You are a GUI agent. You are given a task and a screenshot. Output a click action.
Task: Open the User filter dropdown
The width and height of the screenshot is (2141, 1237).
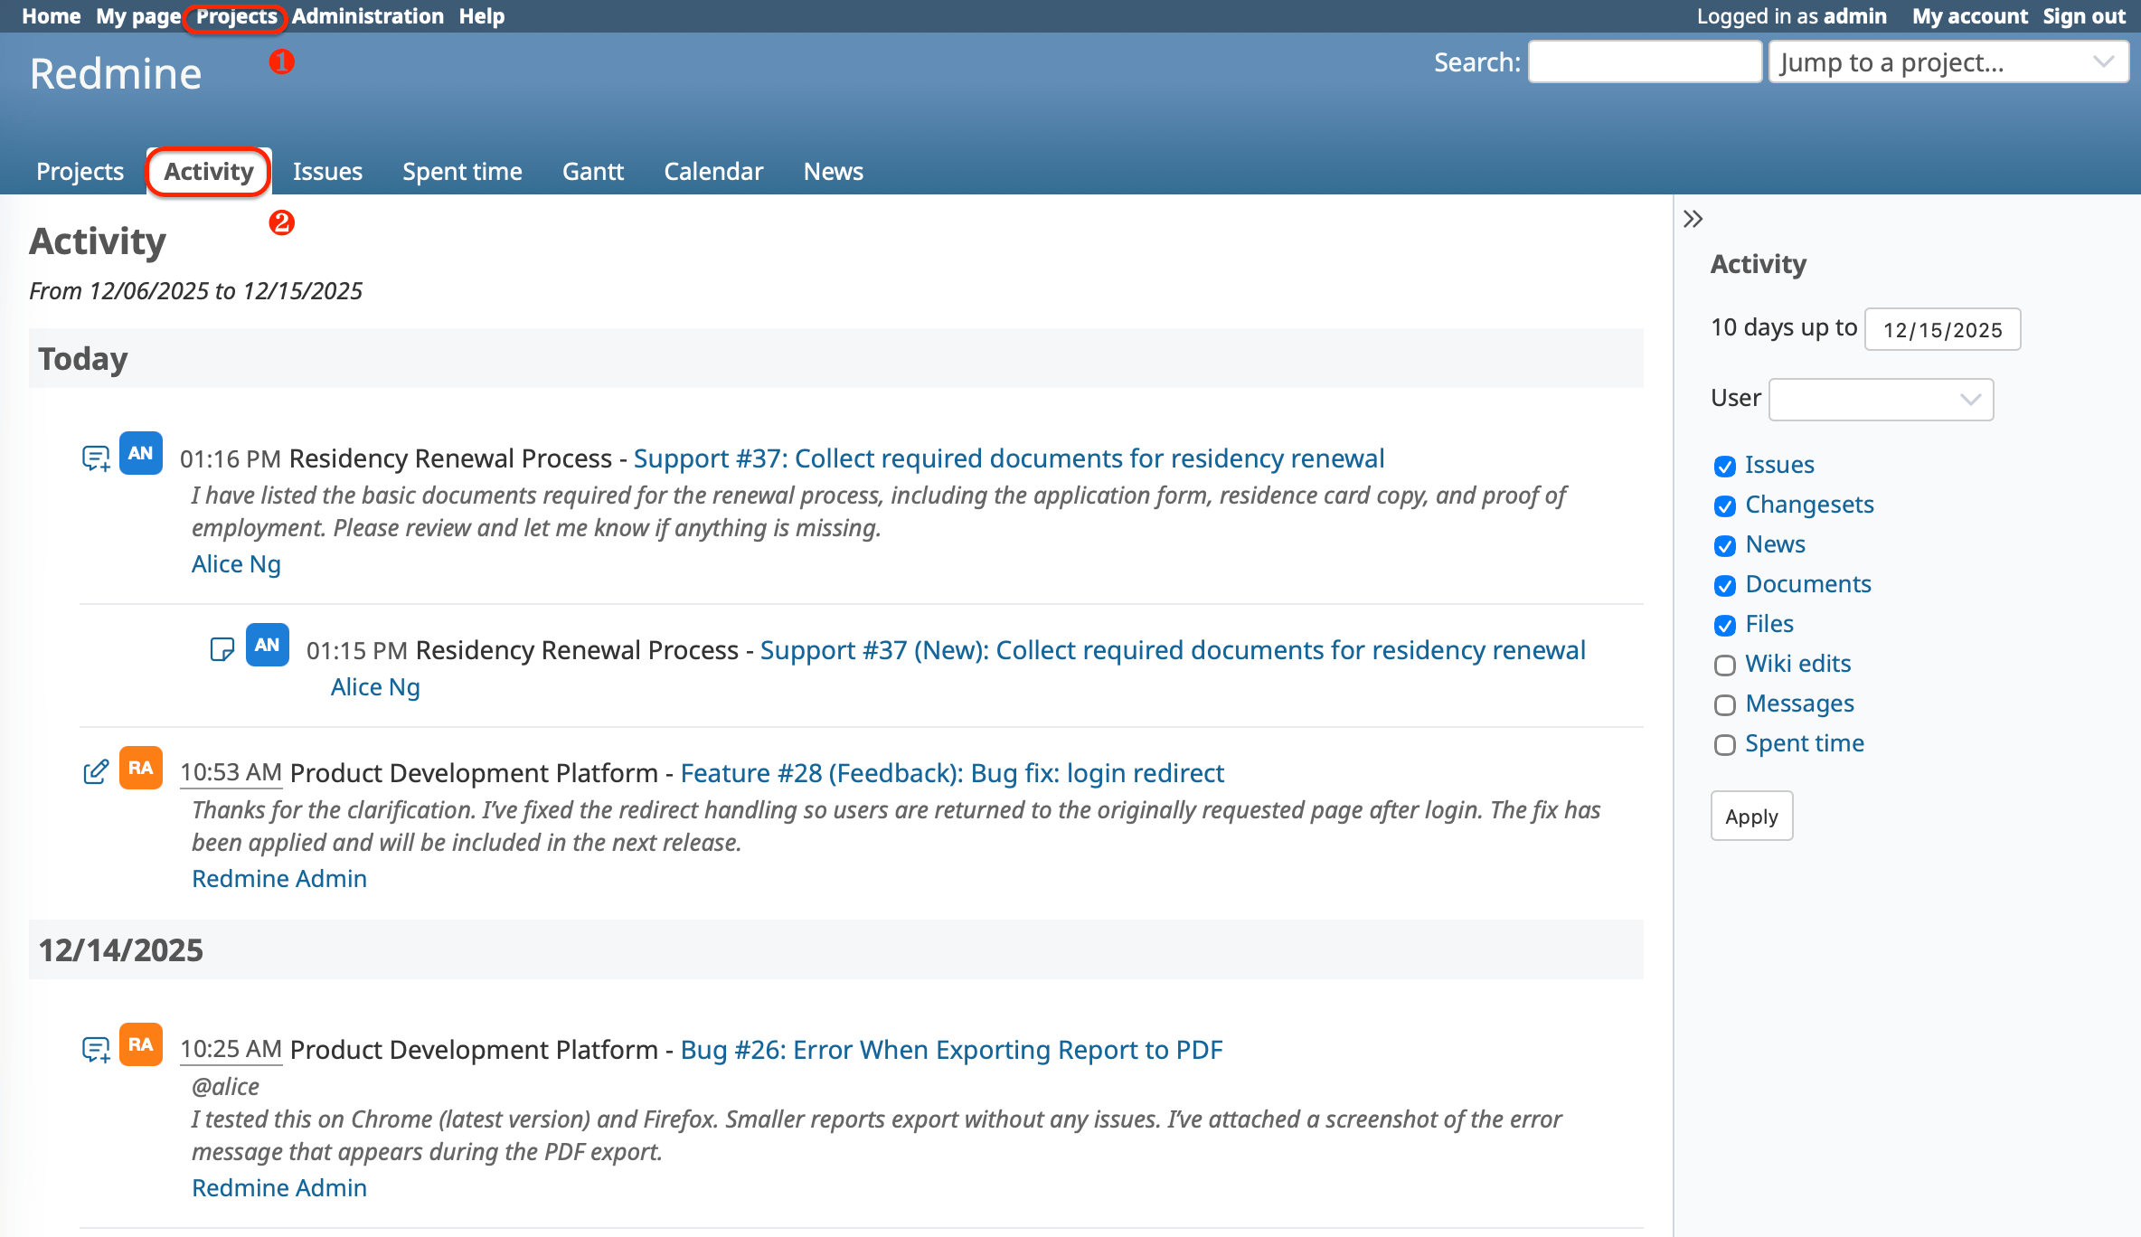[1881, 399]
